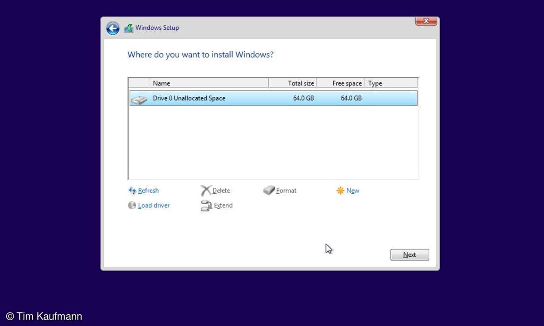Sort by the Name column header
Screen dimensions: 544x326
point(209,83)
